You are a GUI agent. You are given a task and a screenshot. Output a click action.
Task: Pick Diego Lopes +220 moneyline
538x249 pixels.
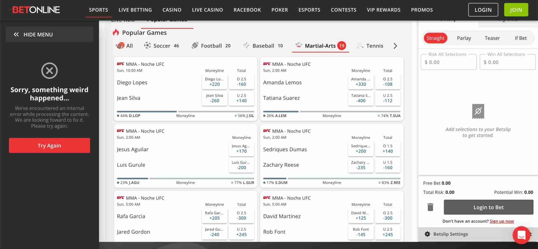(214, 82)
